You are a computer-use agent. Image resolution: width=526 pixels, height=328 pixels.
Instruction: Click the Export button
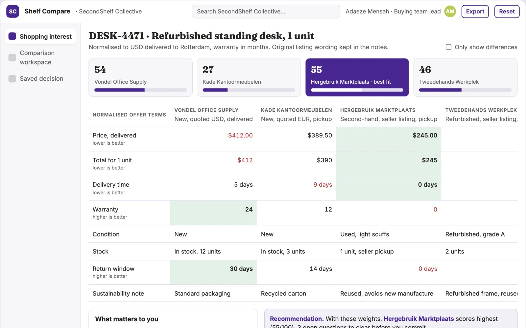coord(475,11)
